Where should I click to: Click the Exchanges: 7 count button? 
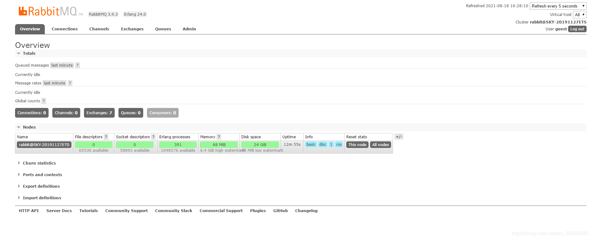pos(99,113)
